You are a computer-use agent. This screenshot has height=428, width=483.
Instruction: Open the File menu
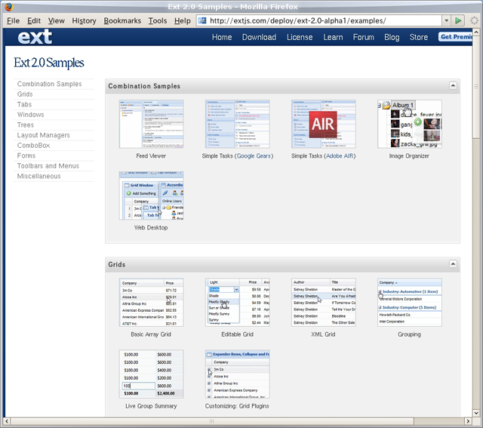tap(14, 20)
